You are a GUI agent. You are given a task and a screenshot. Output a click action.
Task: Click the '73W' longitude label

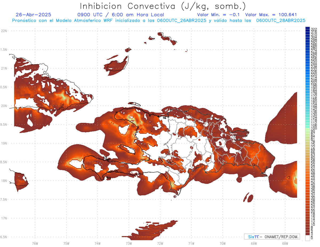129,243
